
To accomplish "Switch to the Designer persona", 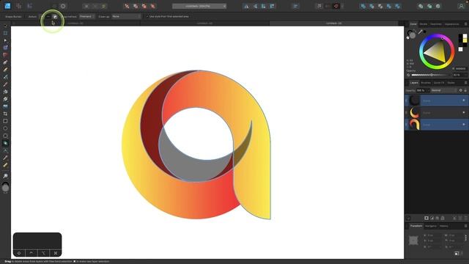I will coord(7,6).
